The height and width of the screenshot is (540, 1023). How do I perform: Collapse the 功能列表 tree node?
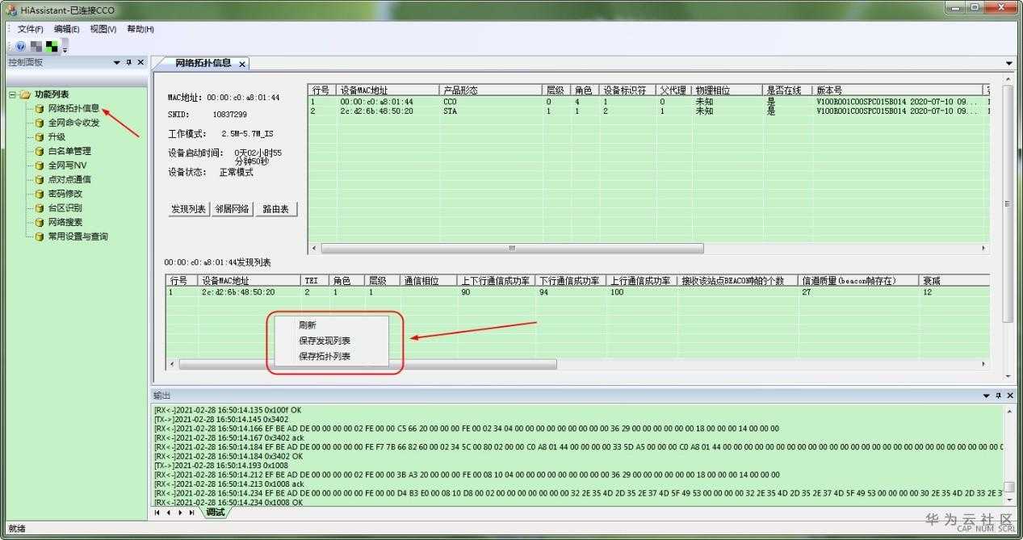12,94
